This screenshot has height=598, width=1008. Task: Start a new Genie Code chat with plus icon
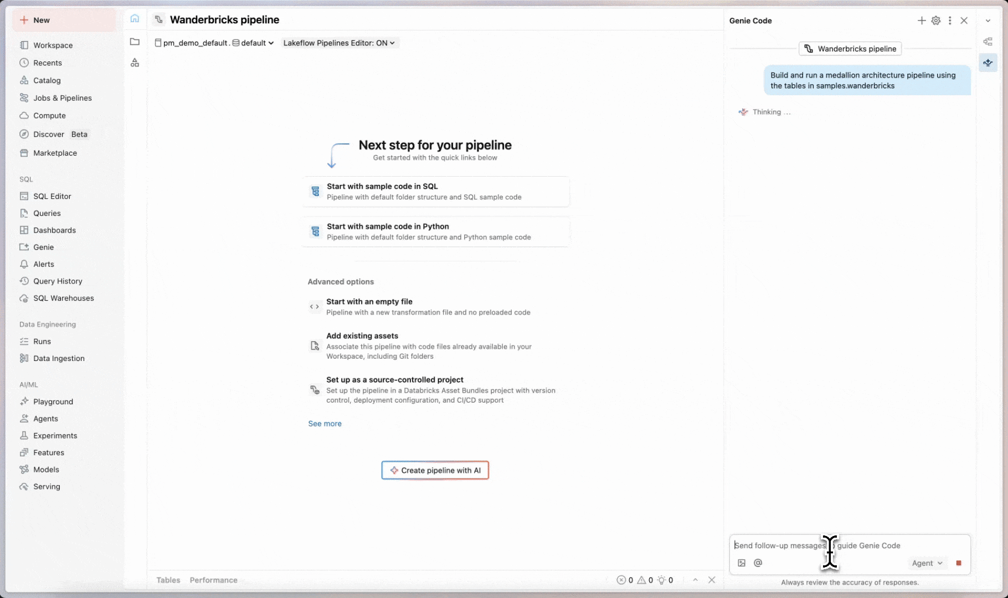[922, 20]
